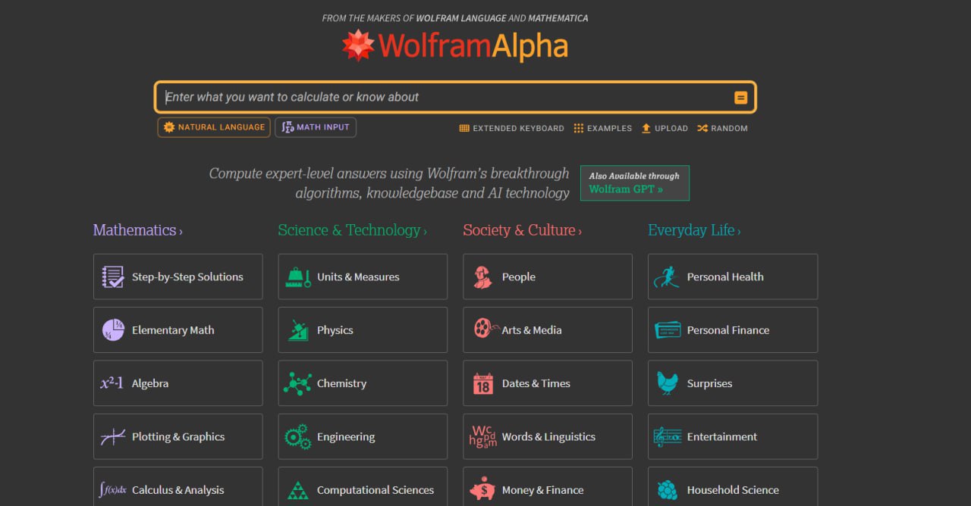Open the Wolfram GPT link
The image size is (971, 506).
(626, 189)
